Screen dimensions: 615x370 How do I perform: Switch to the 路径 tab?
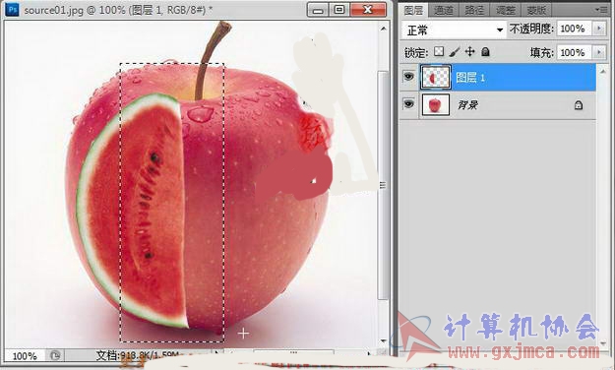pos(474,10)
